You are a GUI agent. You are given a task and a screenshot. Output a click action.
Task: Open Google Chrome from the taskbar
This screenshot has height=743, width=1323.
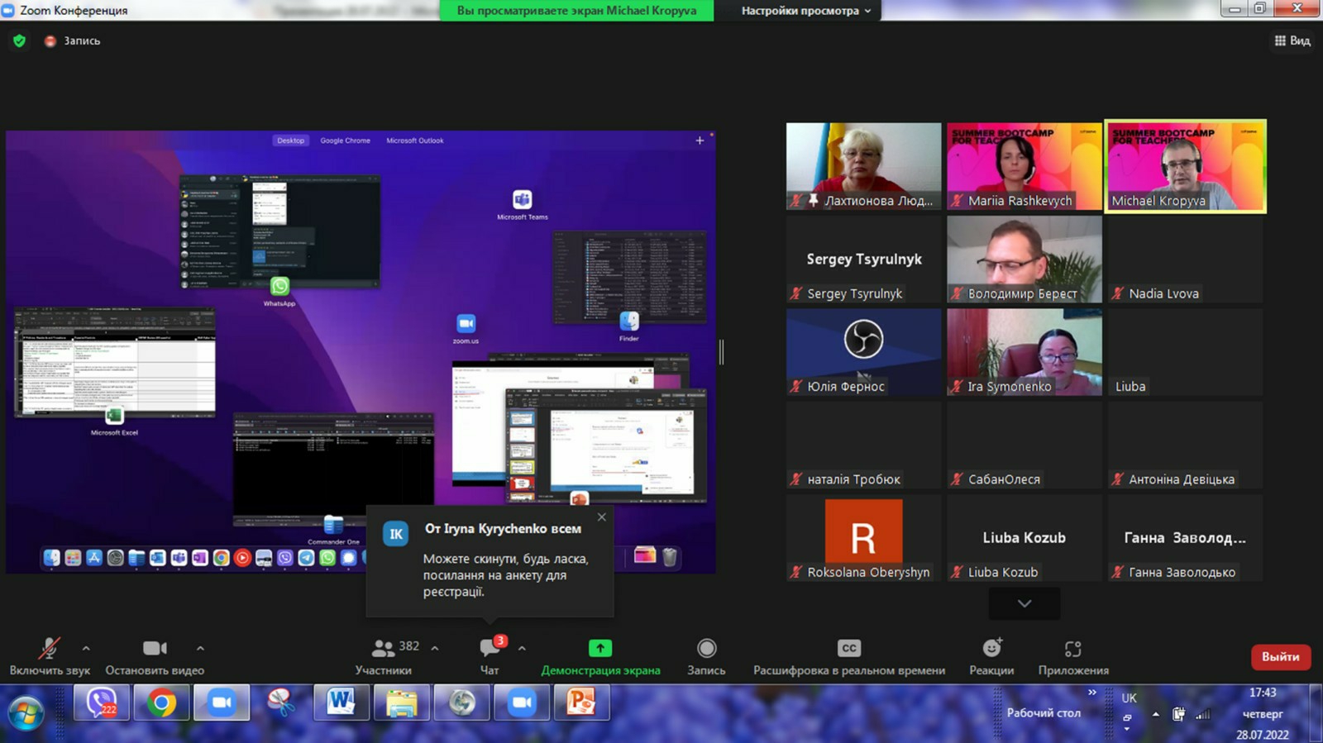161,703
